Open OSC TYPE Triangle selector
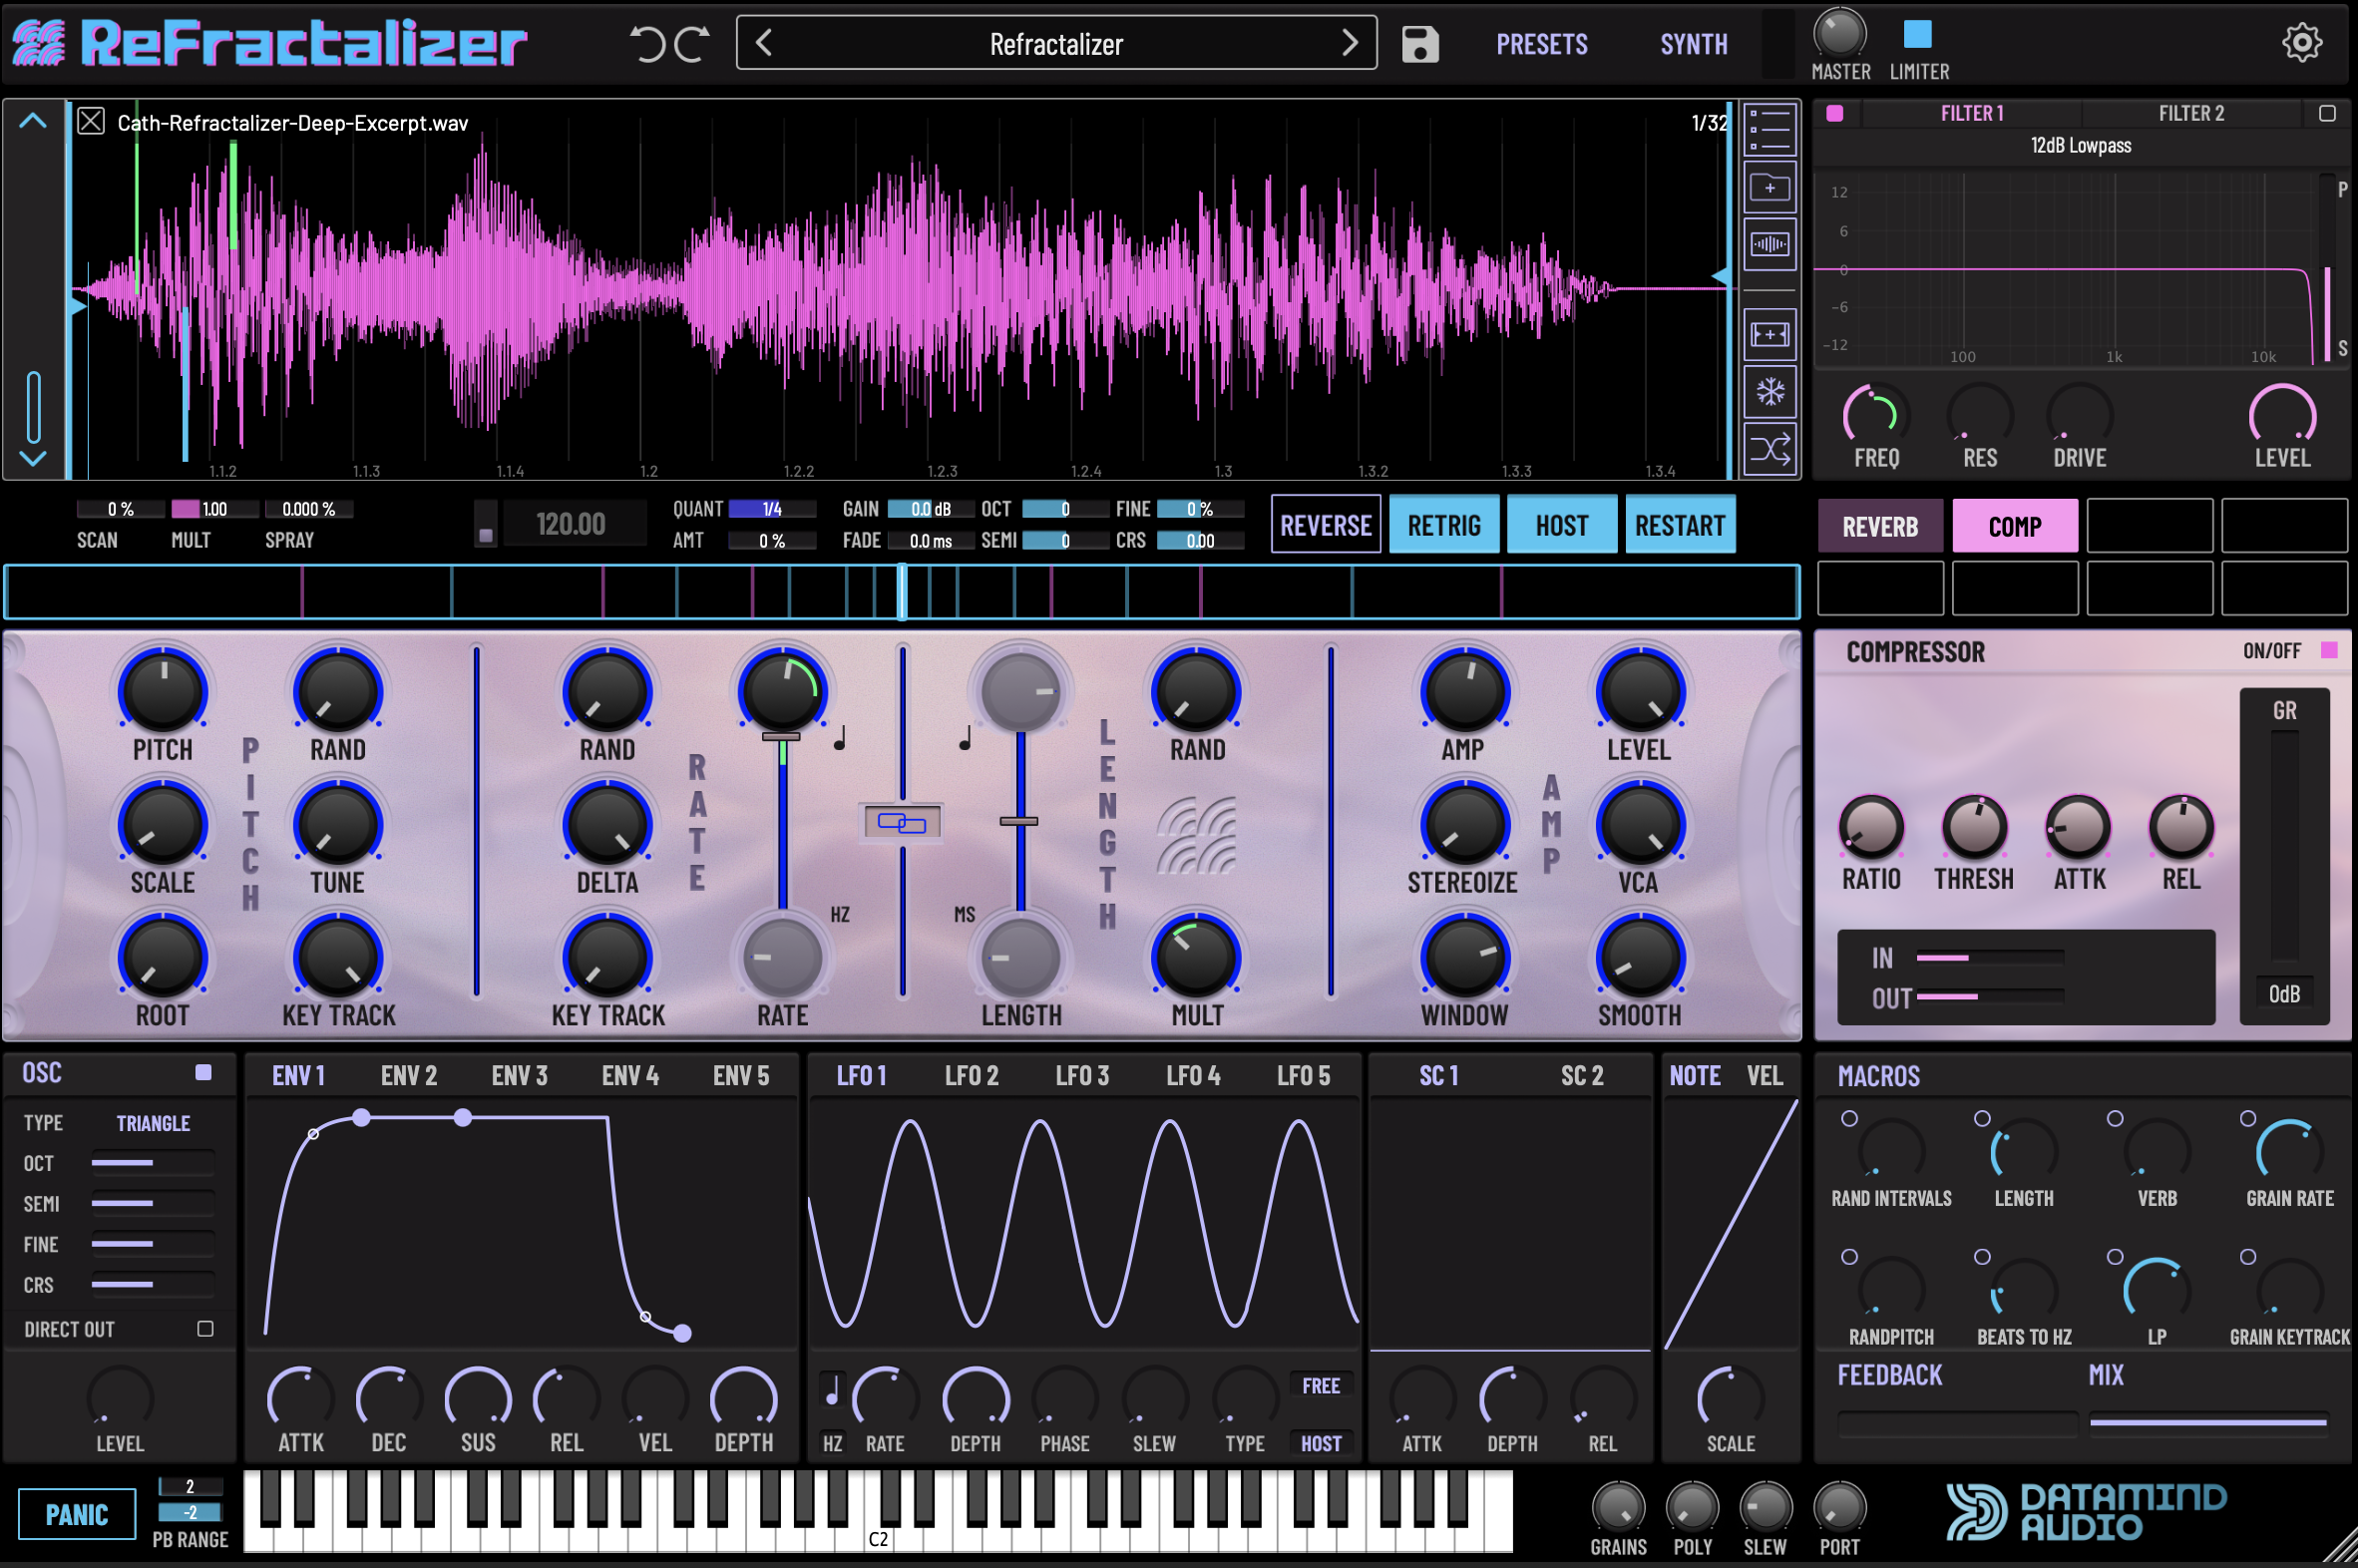Viewport: 2358px width, 1568px height. [153, 1123]
